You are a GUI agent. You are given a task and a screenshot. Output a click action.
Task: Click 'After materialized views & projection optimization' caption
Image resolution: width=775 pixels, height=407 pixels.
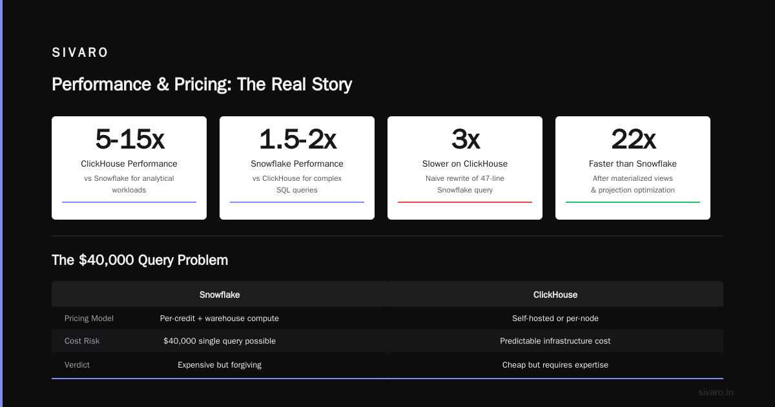pyautogui.click(x=633, y=184)
